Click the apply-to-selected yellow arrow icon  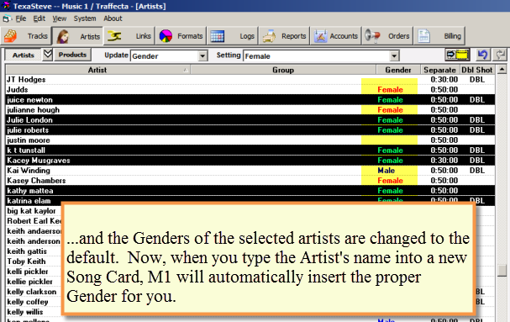tap(458, 55)
